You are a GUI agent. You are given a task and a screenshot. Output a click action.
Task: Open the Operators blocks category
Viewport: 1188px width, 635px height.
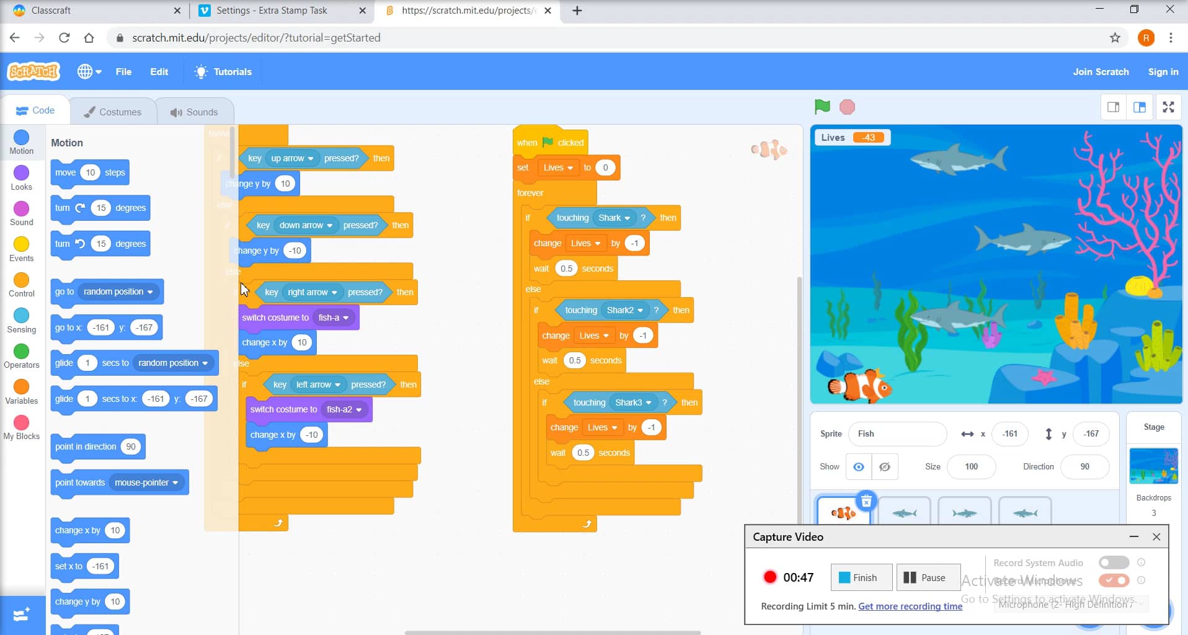point(21,355)
